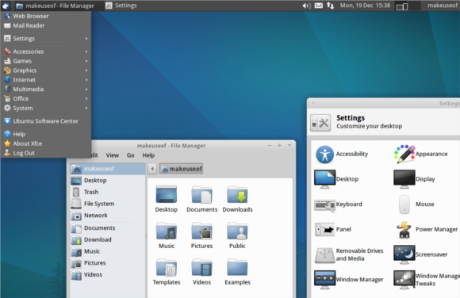The height and width of the screenshot is (298, 460).
Task: Open Removable Drives and Media icon
Action: pos(324,254)
